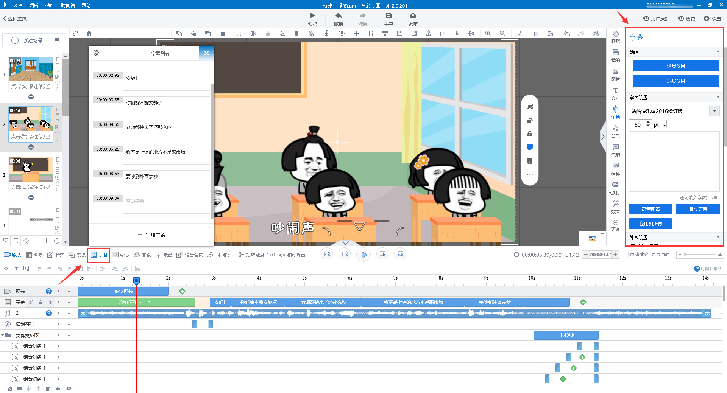Viewport: 727px width, 393px height.
Task: Toggle the 自动适应 checkbox
Action: point(626,255)
